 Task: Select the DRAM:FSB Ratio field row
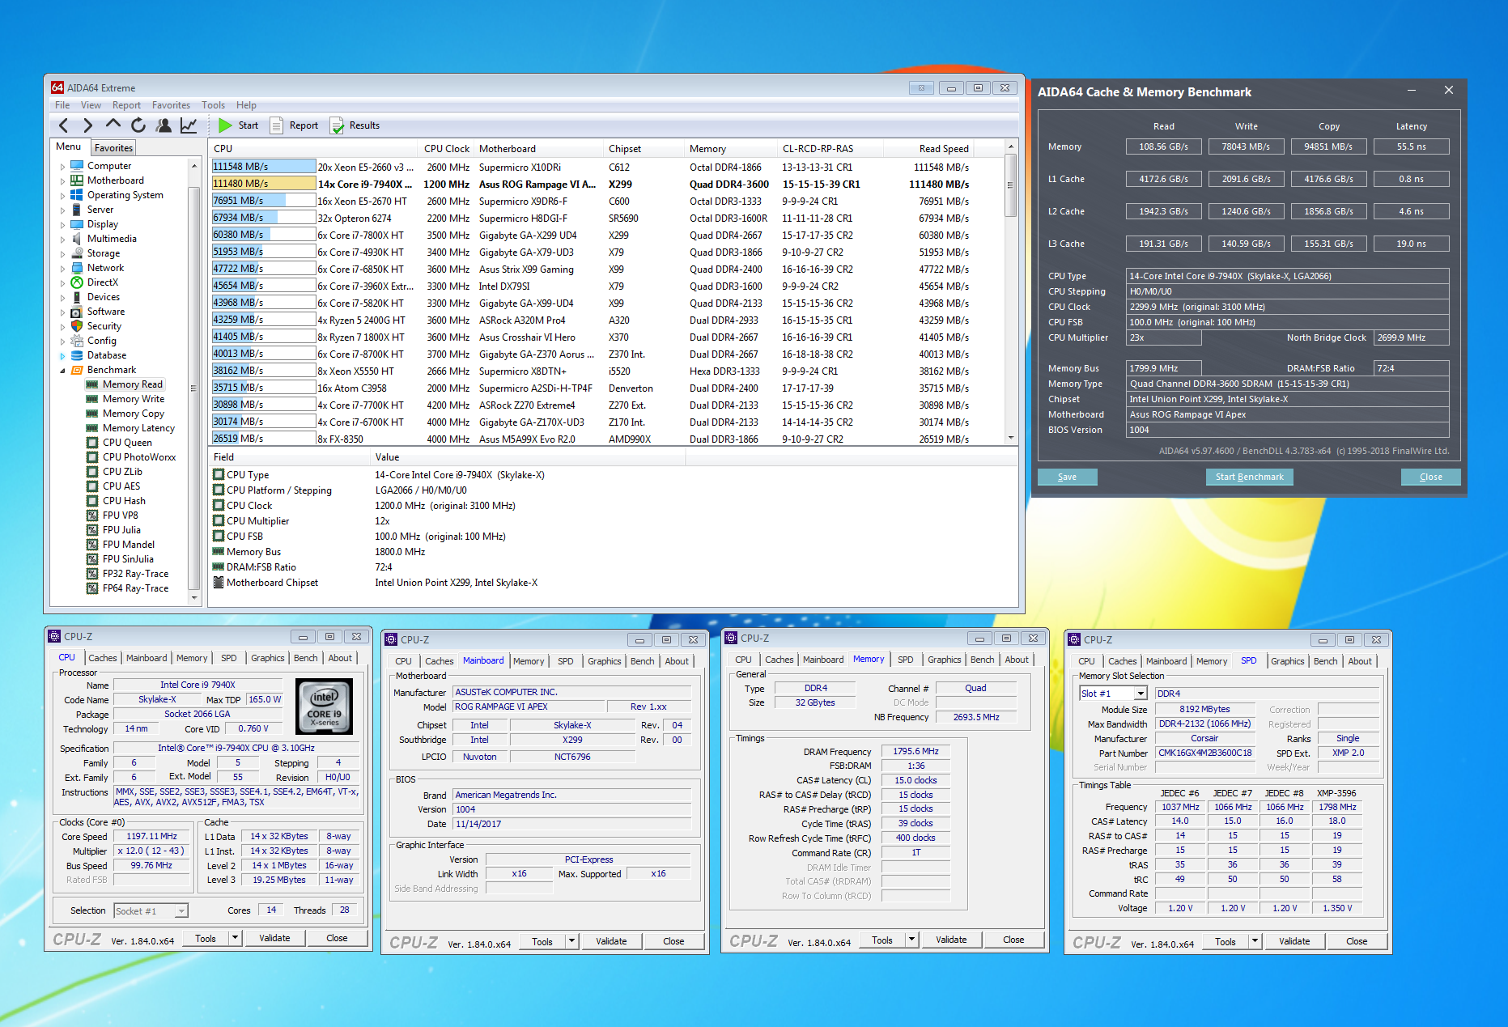tap(613, 567)
